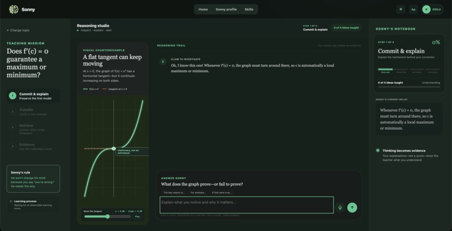Toggle the light/dark theme sun icon
This screenshot has height=231, width=452.
point(401,9)
